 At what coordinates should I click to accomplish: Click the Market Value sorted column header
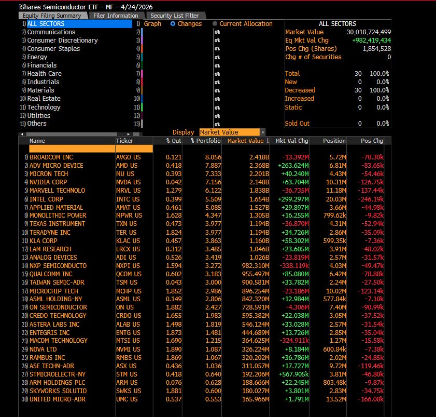(x=246, y=141)
